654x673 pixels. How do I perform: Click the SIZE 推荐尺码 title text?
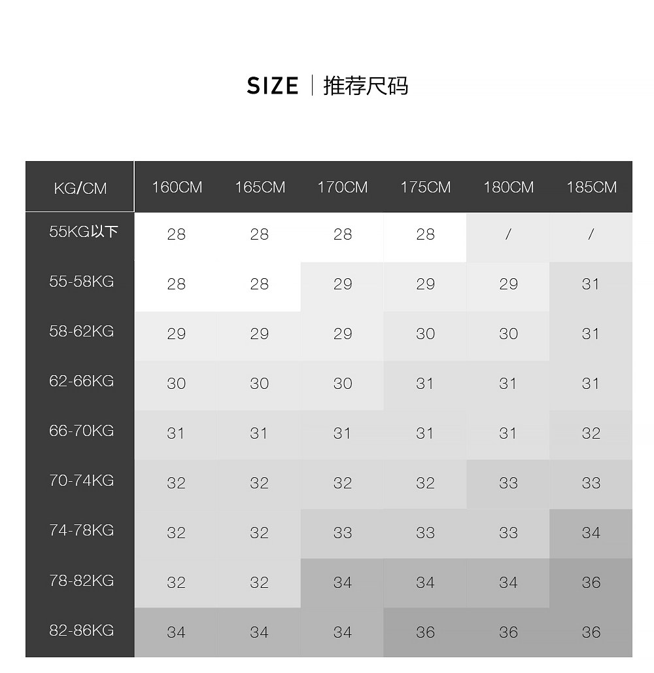[328, 86]
